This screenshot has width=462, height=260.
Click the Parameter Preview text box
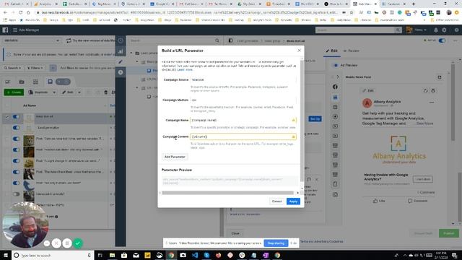click(x=230, y=181)
